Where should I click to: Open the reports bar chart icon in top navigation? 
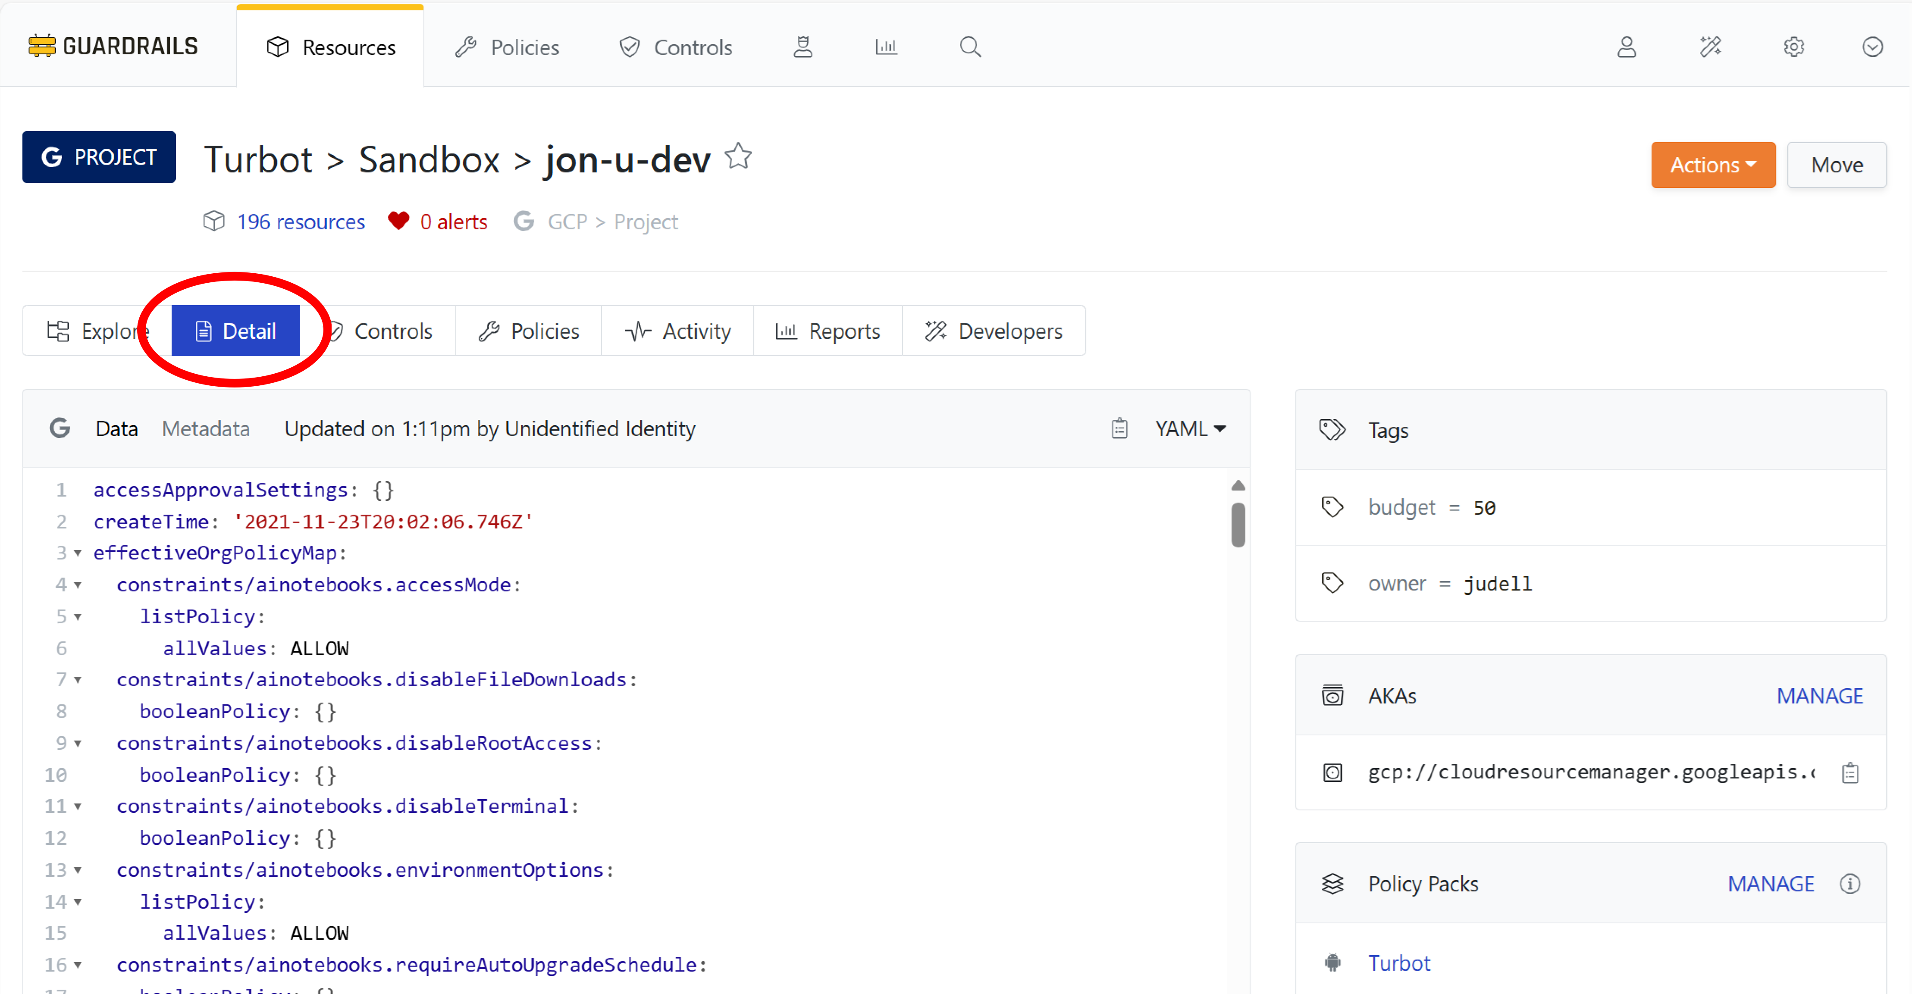coord(886,47)
